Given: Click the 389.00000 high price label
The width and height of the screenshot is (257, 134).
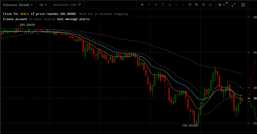Looking at the screenshot, I should click(27, 25).
